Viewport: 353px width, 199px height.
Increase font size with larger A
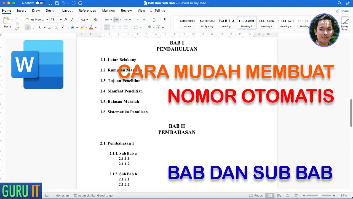tap(66, 20)
